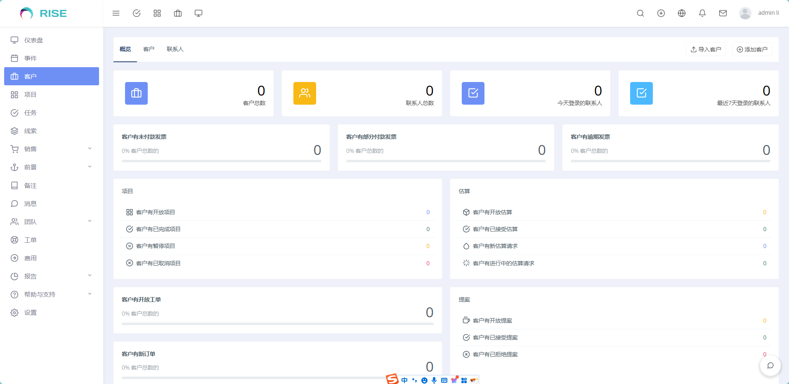Switch to the 联系人 tab
The height and width of the screenshot is (384, 789).
click(x=175, y=49)
